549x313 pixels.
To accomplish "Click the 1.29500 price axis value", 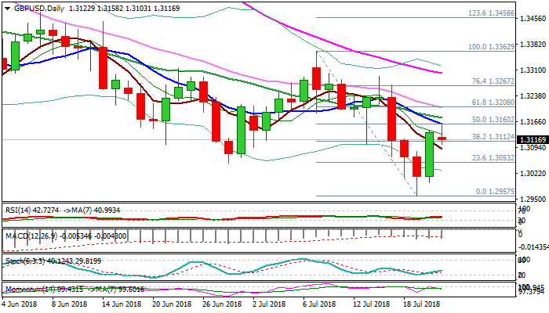I will click(x=533, y=199).
